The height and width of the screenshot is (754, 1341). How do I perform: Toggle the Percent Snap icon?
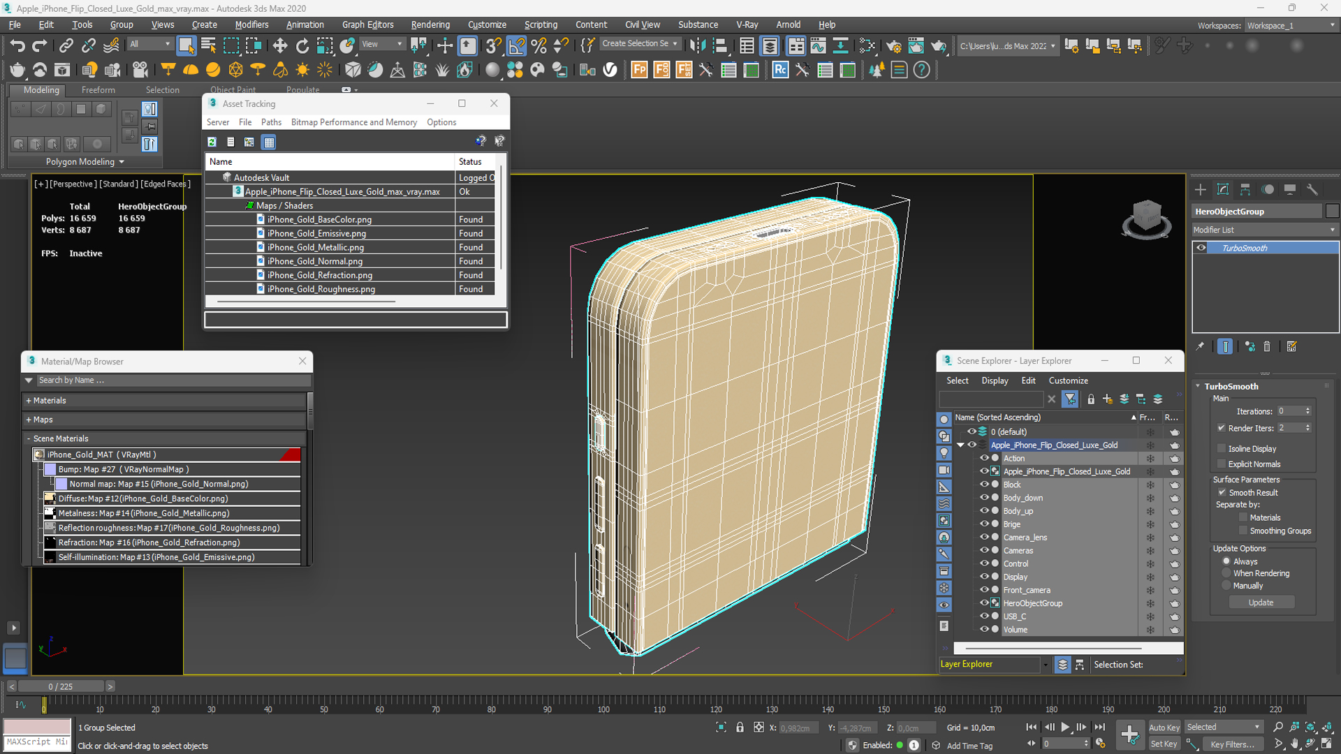click(538, 46)
